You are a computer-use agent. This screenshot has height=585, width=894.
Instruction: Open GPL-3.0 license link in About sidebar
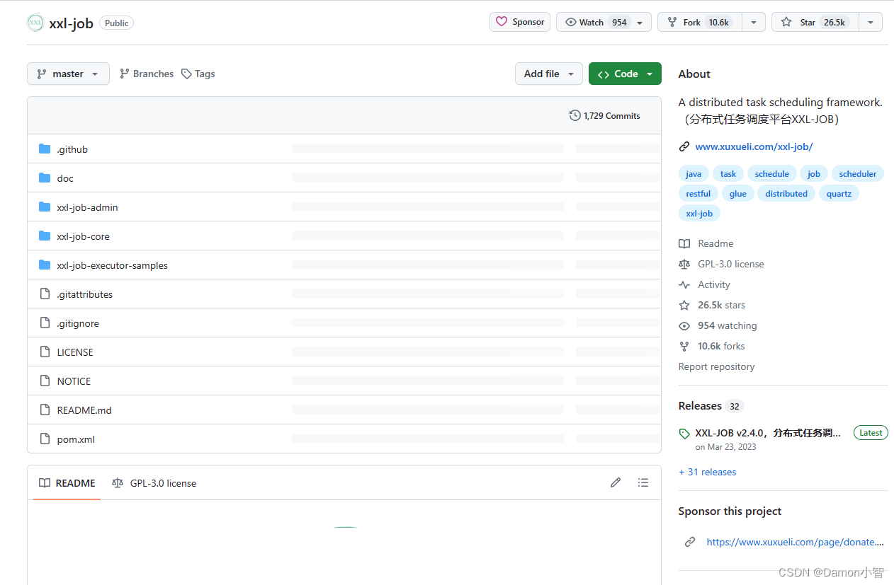(721, 264)
